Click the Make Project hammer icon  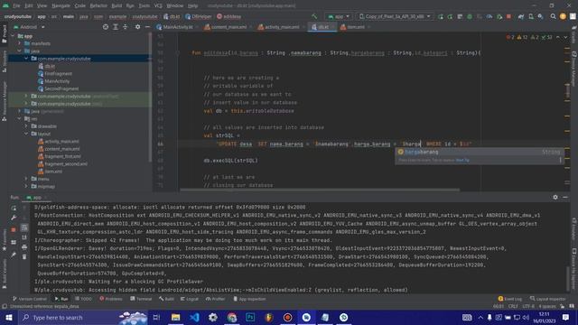[x=314, y=16]
